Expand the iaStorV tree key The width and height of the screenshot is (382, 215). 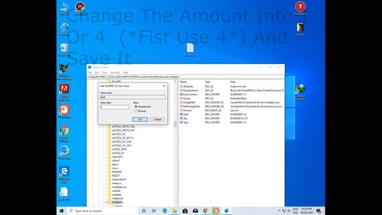[x=106, y=161]
